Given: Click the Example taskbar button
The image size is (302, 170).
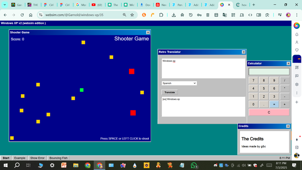Looking at the screenshot, I should tap(20, 158).
